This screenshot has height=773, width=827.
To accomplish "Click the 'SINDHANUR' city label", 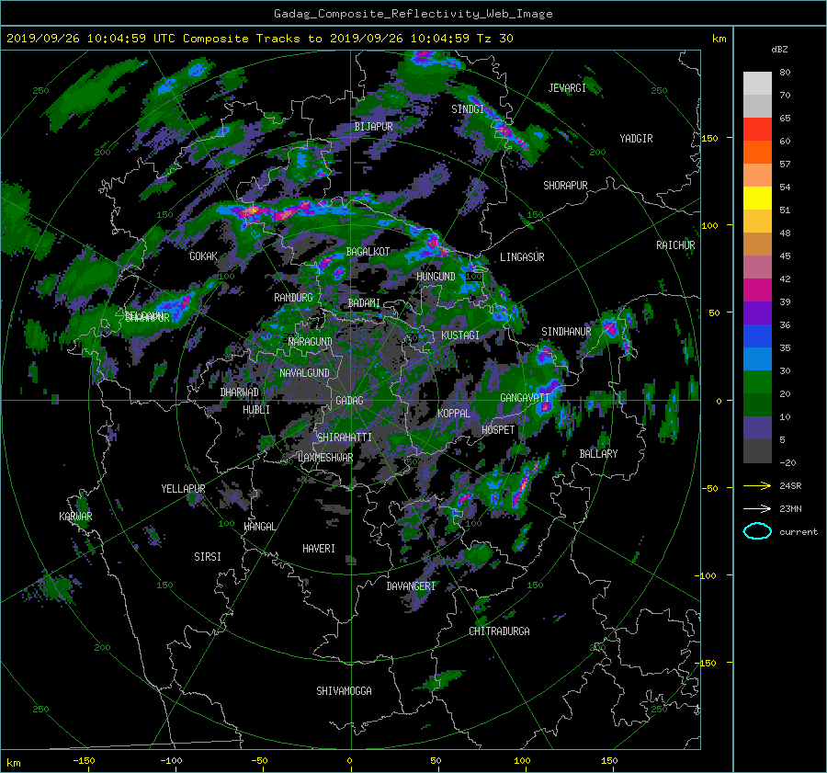I will point(566,332).
